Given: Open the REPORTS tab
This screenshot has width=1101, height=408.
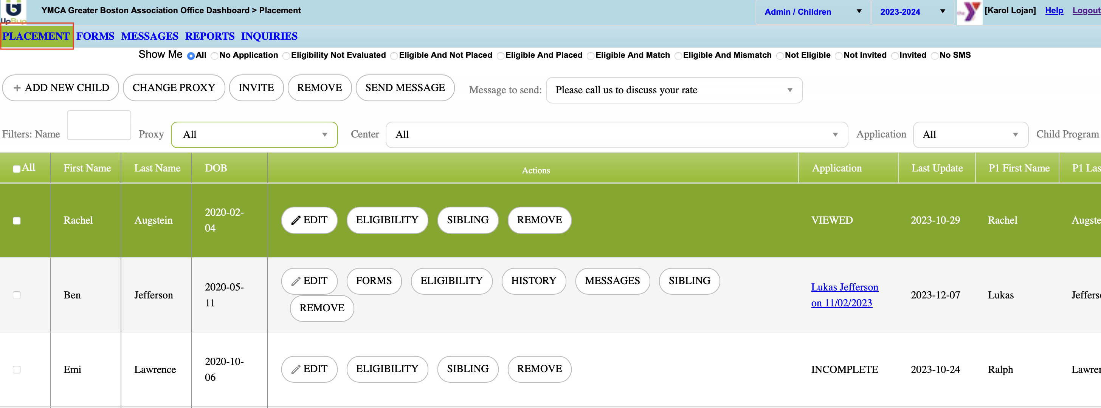Looking at the screenshot, I should pos(209,36).
